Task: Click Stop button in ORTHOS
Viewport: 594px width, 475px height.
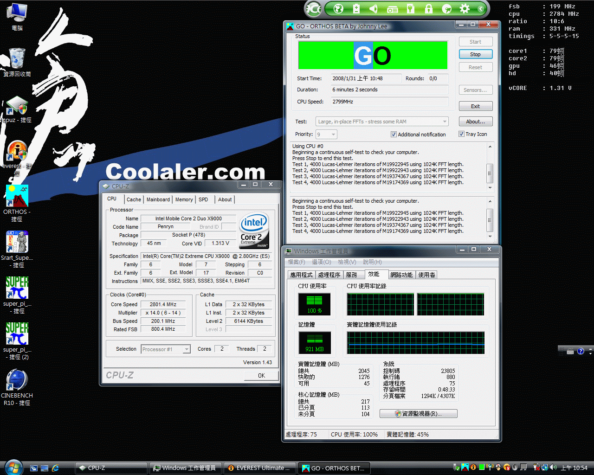Action: pos(475,54)
